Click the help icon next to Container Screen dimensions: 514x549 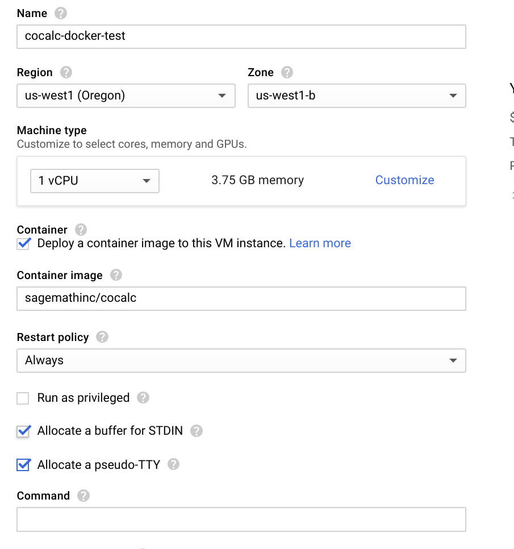coord(81,230)
